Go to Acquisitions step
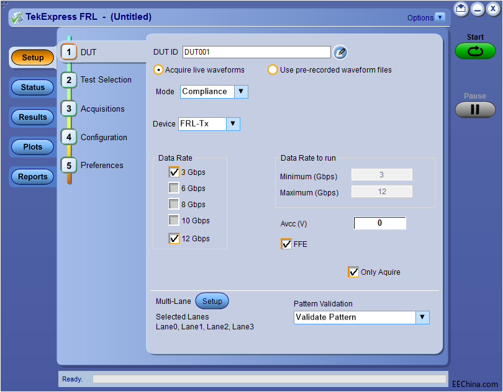 (102, 109)
